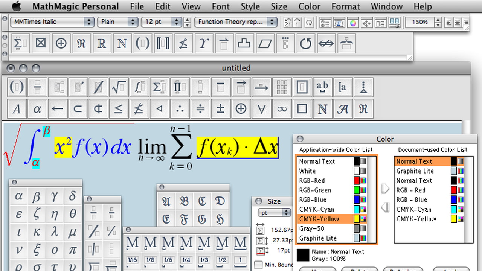Pick the Greek letter theta in the palette
482x271 pixels.
[73, 214]
